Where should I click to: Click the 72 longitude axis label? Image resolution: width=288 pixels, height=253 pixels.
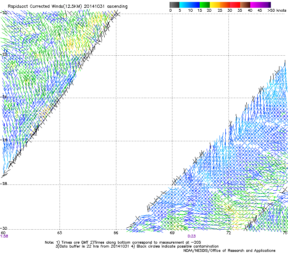228,233
